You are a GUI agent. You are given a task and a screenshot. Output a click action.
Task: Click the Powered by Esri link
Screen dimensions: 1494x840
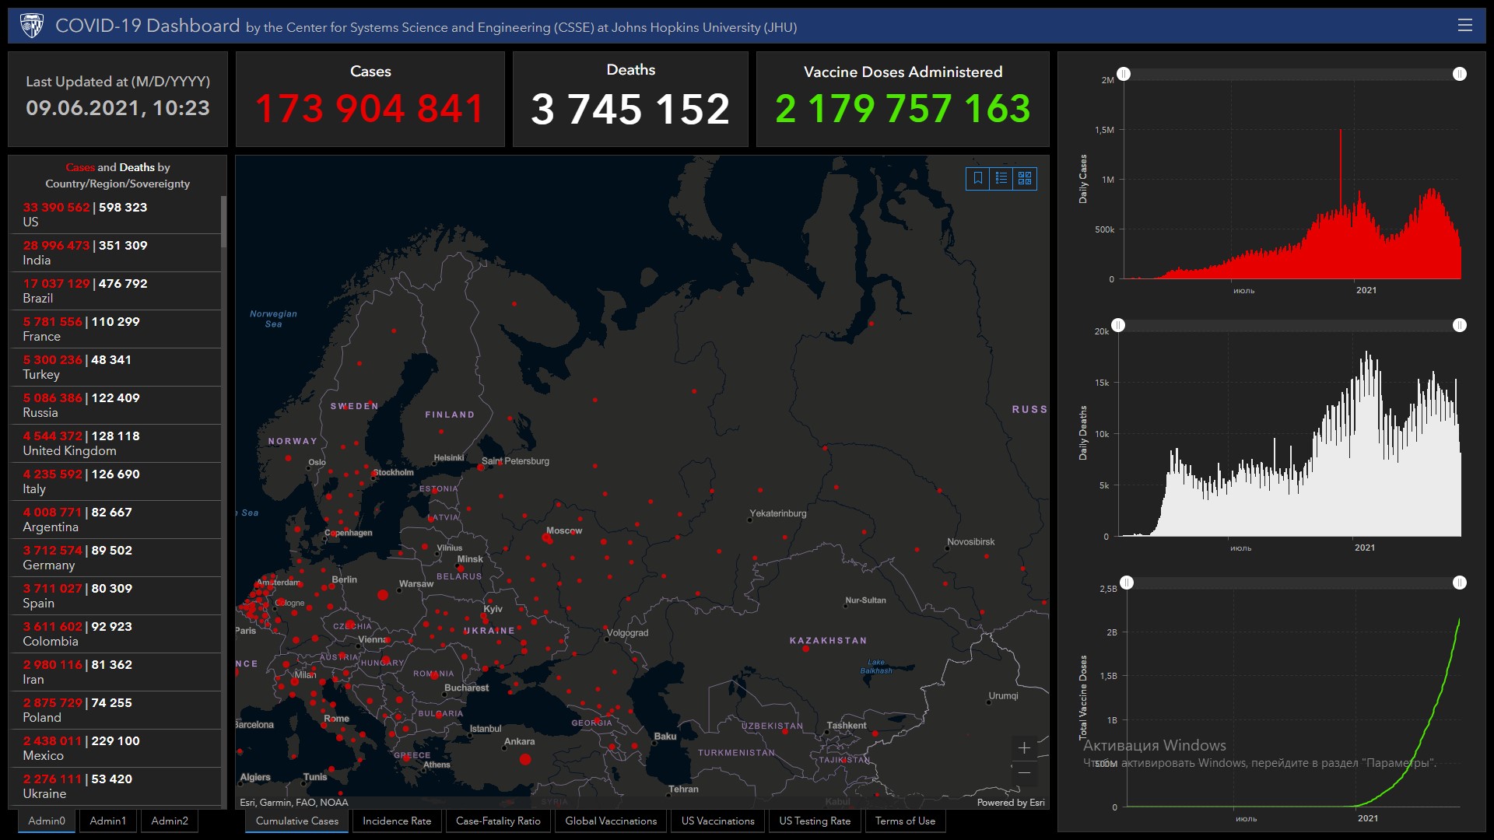click(x=1010, y=802)
